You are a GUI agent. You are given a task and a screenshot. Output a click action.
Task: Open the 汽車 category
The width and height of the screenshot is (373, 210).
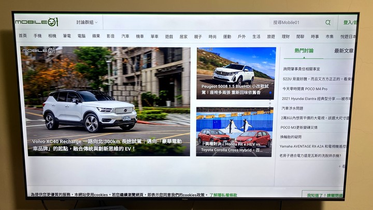click(x=125, y=36)
